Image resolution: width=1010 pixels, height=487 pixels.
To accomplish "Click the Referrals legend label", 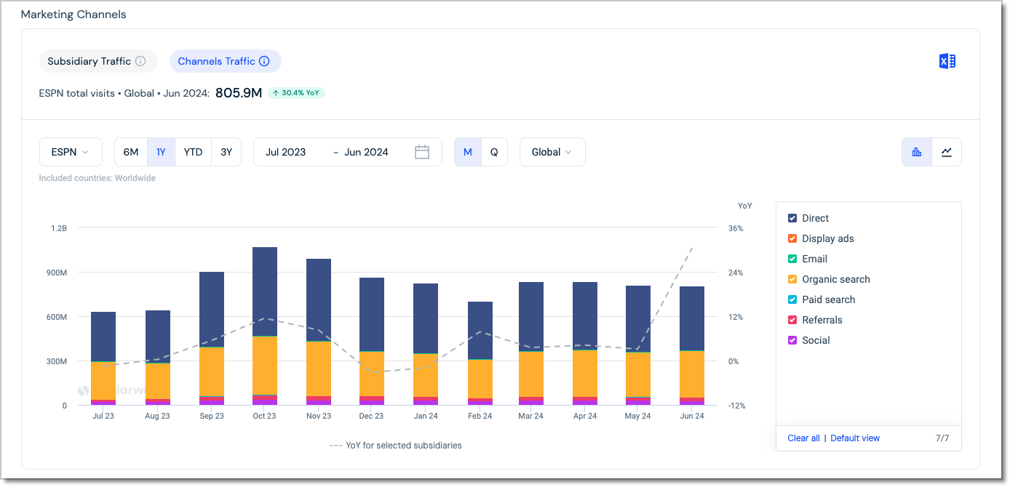I will tap(822, 320).
